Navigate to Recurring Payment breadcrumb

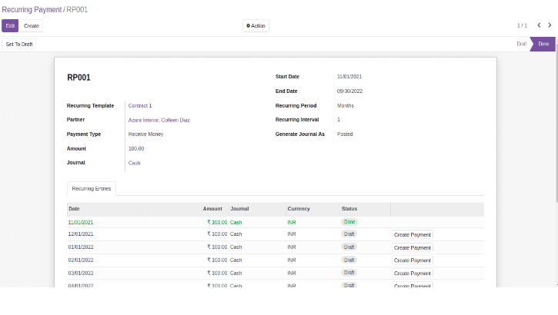click(32, 8)
